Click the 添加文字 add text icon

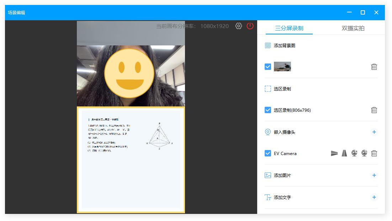(268, 198)
